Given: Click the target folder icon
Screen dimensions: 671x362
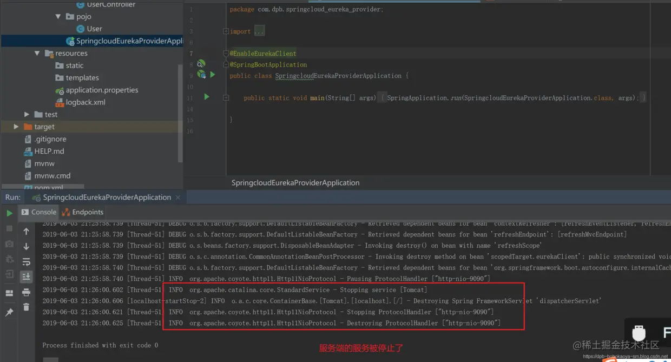Looking at the screenshot, I should coord(28,127).
